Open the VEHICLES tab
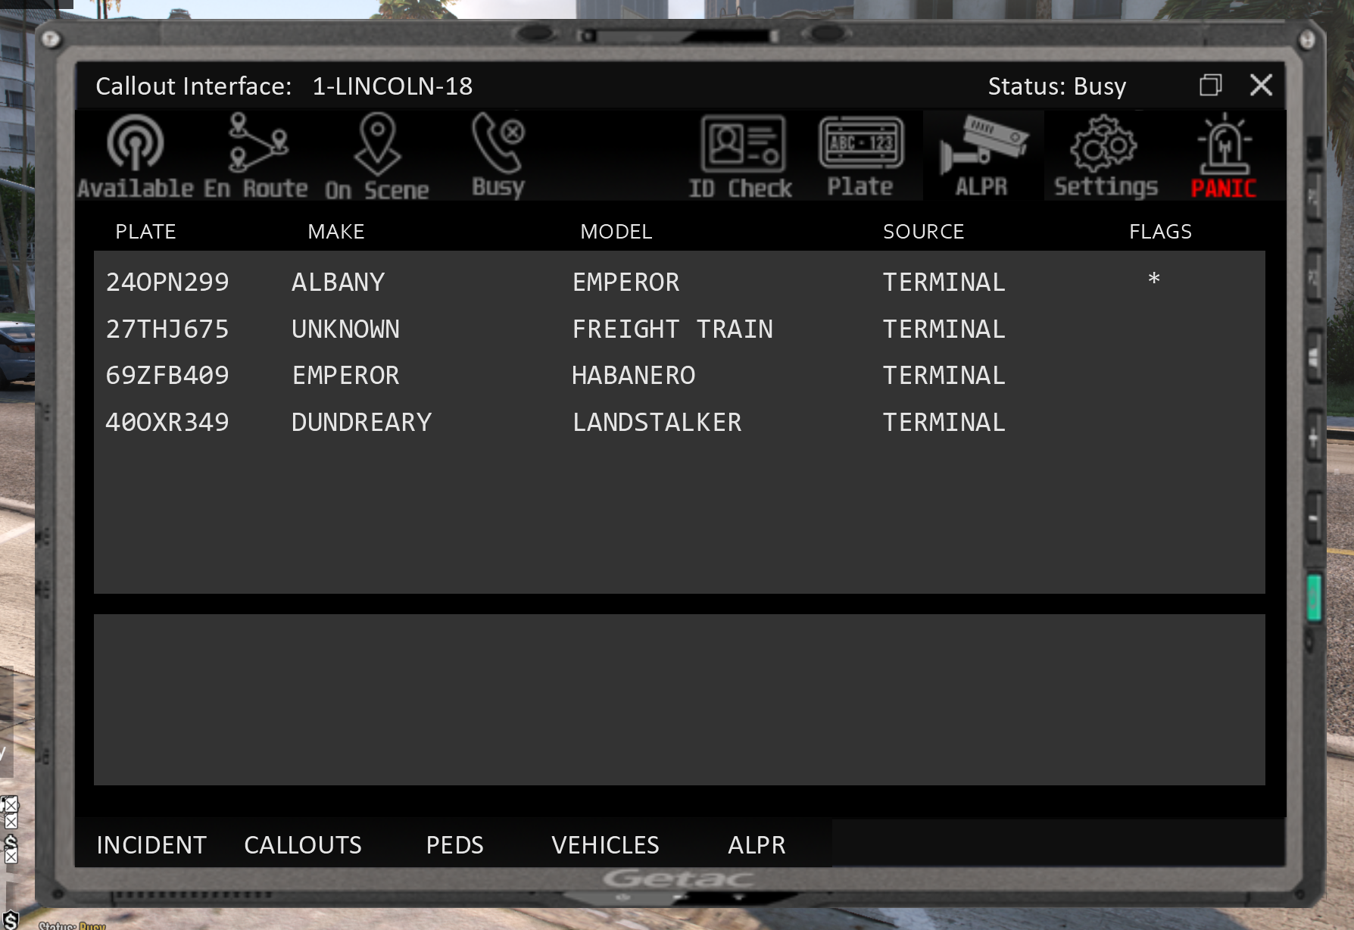This screenshot has width=1354, height=930. coord(605,844)
